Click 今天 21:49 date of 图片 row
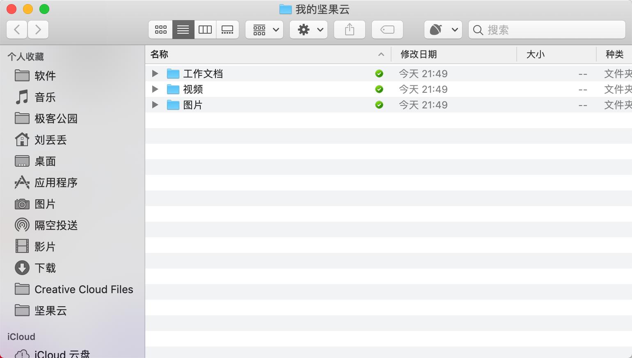Image resolution: width=632 pixels, height=358 pixels. (x=423, y=105)
